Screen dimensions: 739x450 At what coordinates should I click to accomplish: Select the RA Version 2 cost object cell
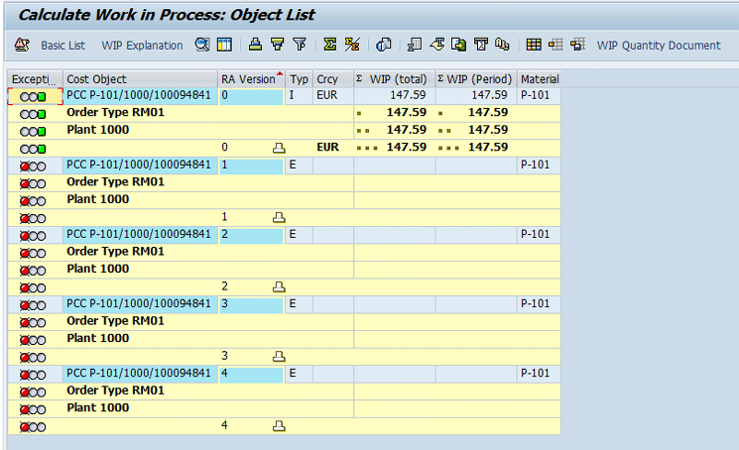pyautogui.click(x=140, y=234)
